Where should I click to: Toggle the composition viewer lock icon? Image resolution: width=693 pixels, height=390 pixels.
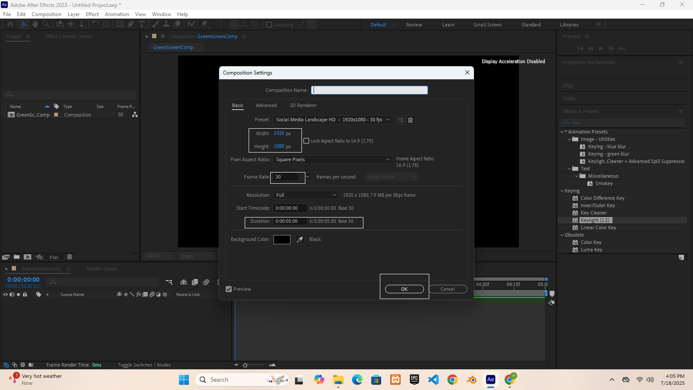163,36
